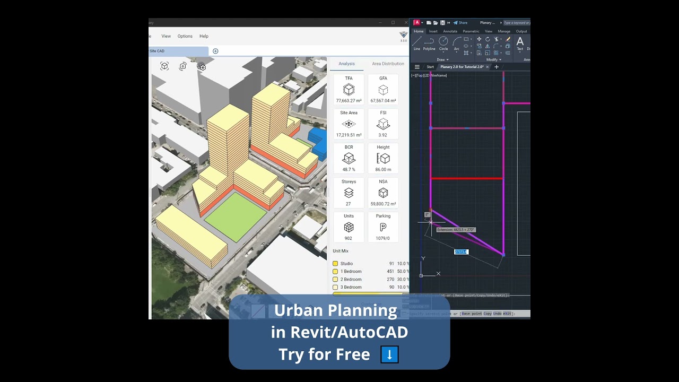
Task: Expand the Arc tool options dropdown
Action: tap(457, 52)
